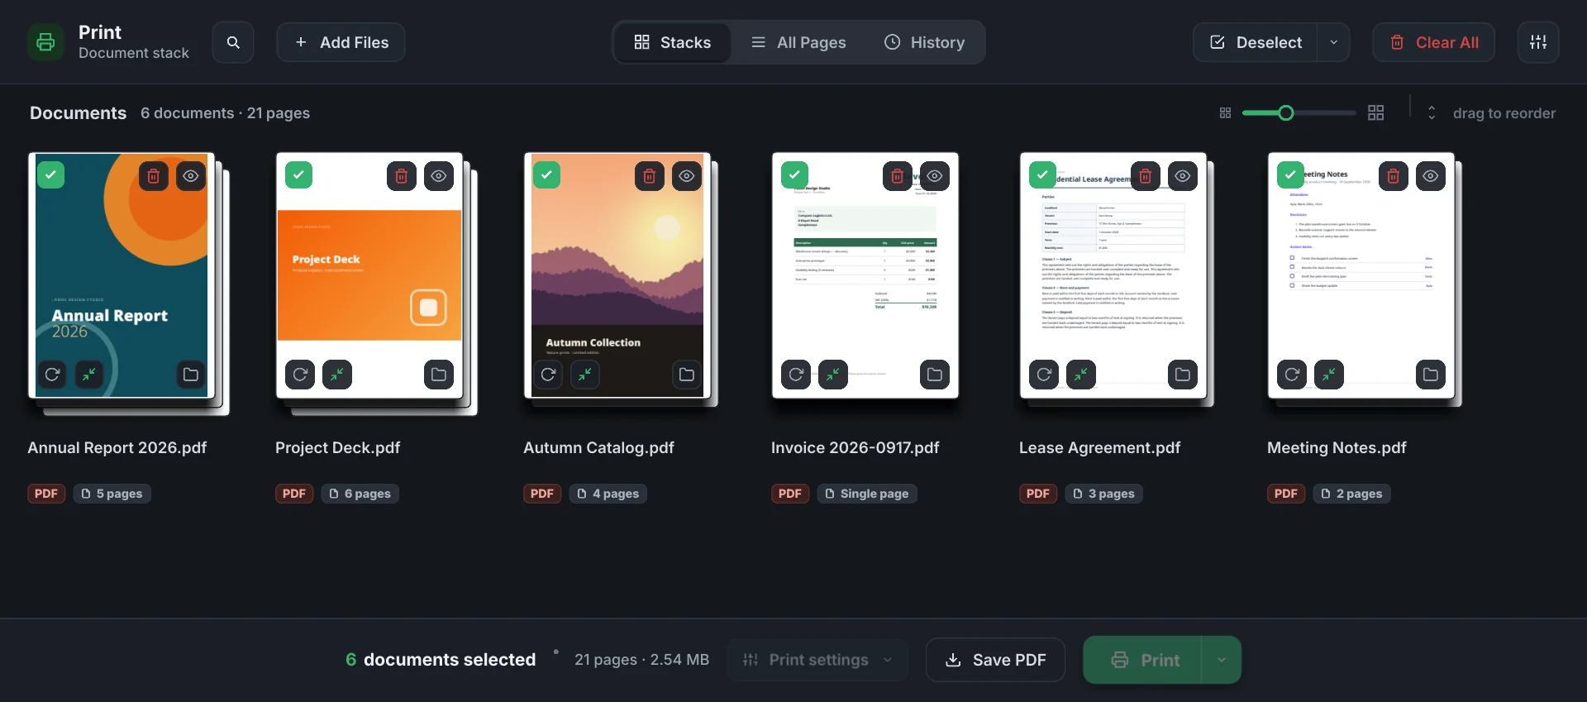Image resolution: width=1587 pixels, height=702 pixels.
Task: Click Deselect button
Action: coord(1256,42)
